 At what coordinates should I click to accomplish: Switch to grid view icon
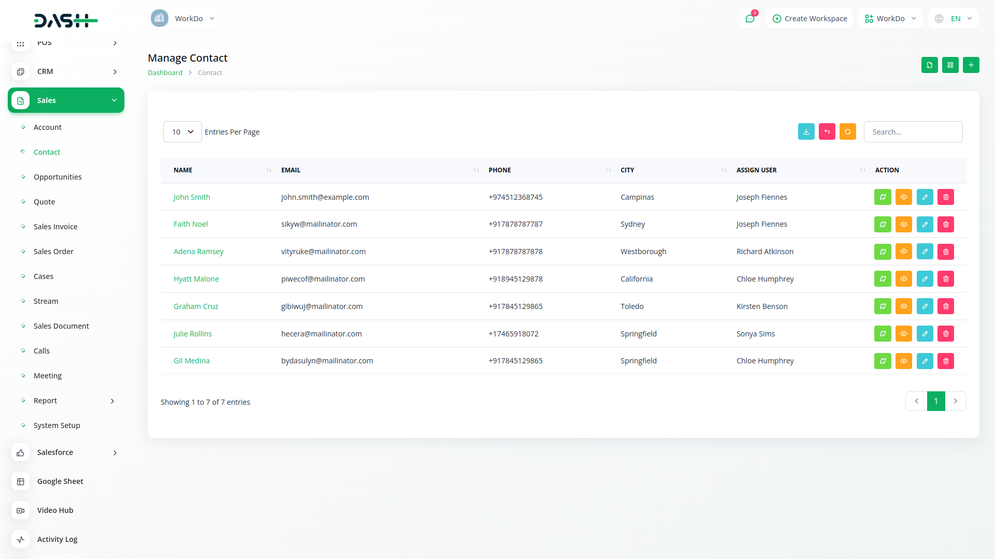(x=950, y=65)
